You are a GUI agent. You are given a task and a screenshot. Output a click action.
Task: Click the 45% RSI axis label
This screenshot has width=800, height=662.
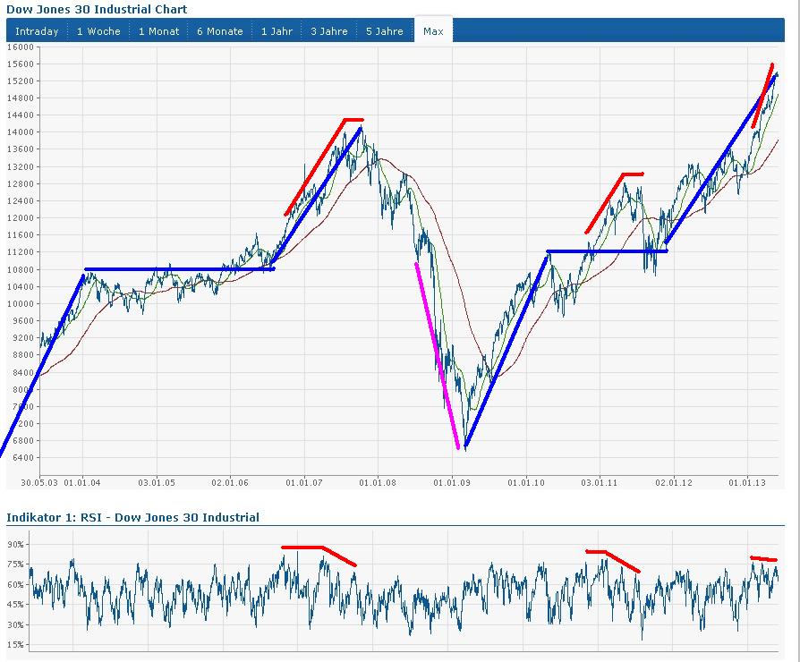tap(15, 605)
